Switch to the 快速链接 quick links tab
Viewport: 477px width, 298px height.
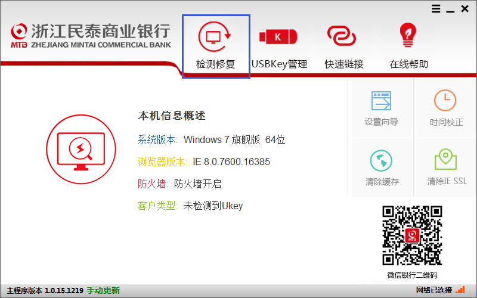pyautogui.click(x=344, y=46)
